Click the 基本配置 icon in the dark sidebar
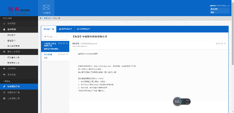 coord(4,74)
